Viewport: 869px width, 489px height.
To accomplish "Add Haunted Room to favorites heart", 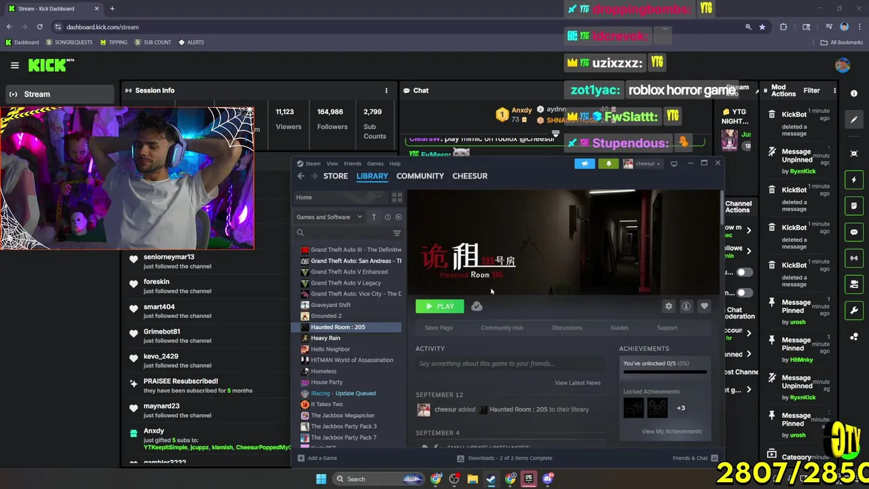I will tap(704, 306).
